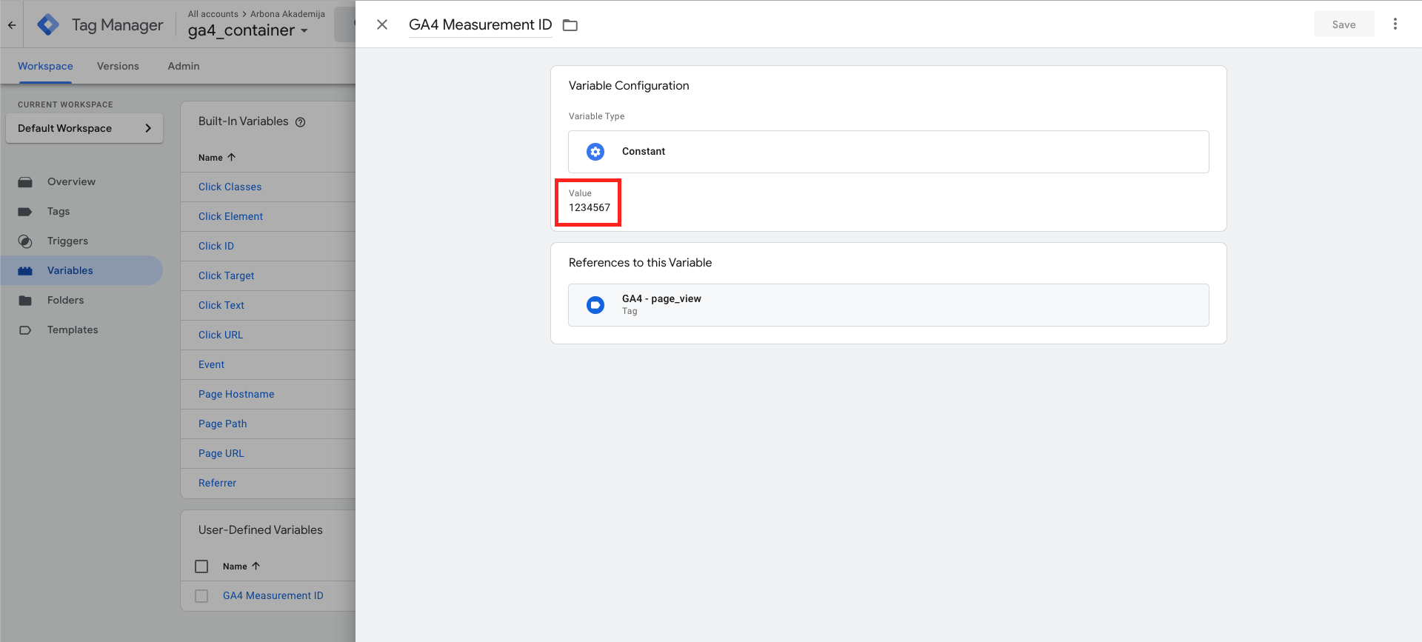Switch to the Admin tab
The image size is (1422, 642).
[184, 66]
